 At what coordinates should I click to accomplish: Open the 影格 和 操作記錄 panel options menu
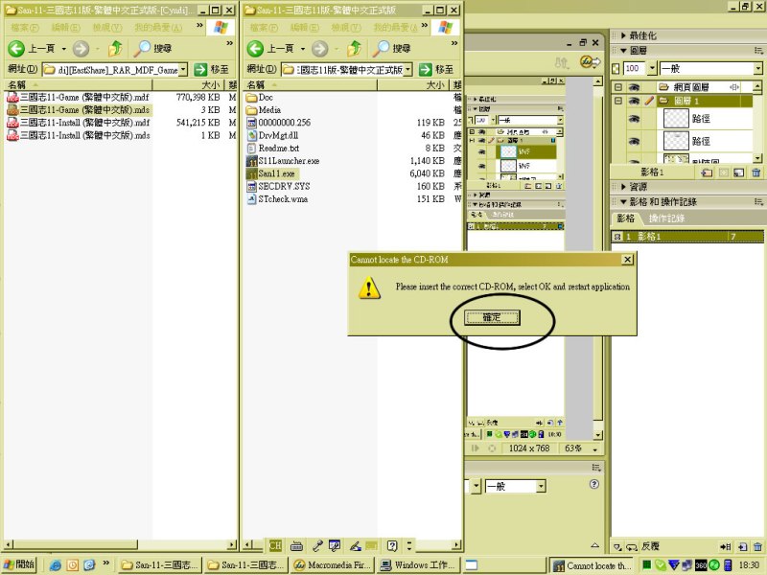point(758,201)
